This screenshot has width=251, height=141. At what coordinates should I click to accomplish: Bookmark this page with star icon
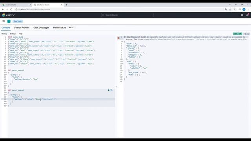[235, 9]
